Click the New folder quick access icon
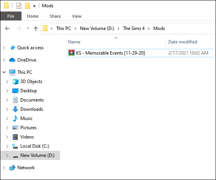Viewport: 216px width, 180px height. click(x=27, y=6)
